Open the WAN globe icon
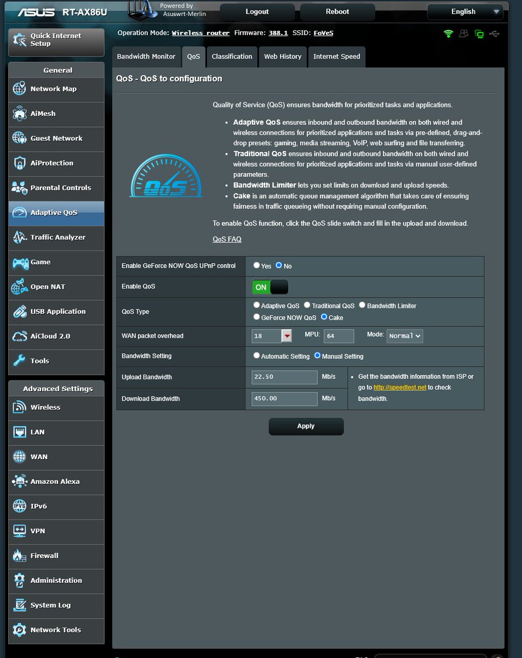Image resolution: width=522 pixels, height=658 pixels. pyautogui.click(x=19, y=457)
